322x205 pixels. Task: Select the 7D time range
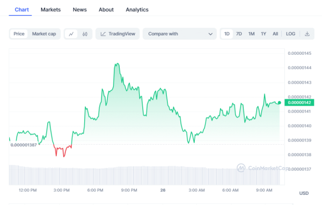[239, 34]
